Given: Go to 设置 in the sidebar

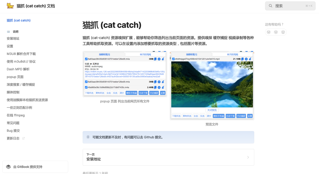Looking at the screenshot, I should [x=10, y=46].
